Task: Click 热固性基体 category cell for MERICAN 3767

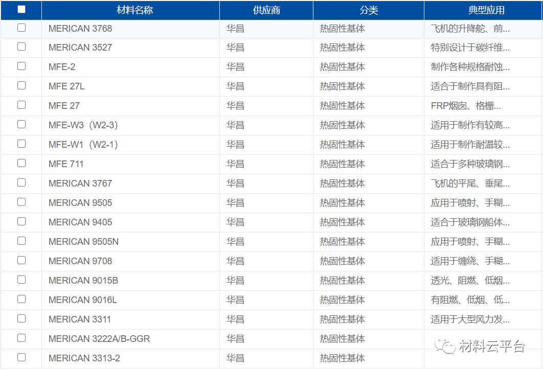Action: click(x=343, y=183)
